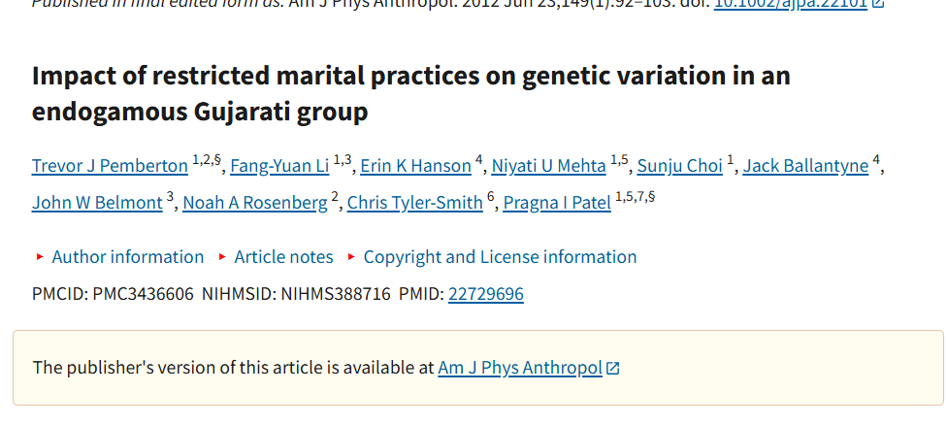Open author Trevor J Pemberton's link
The width and height of the screenshot is (948, 425).
pos(110,166)
